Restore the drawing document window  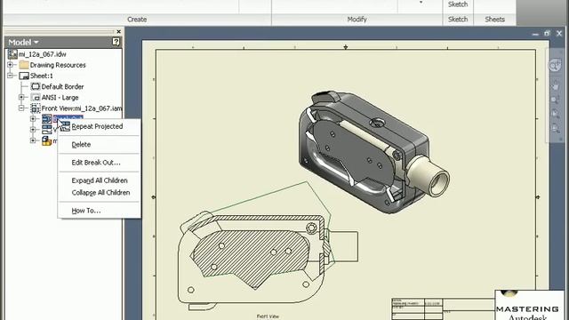548,34
